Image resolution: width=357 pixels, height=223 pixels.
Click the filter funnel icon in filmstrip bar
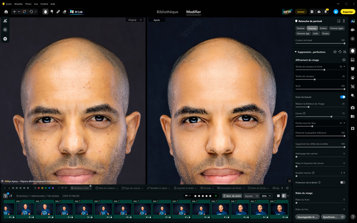(x=5, y=196)
